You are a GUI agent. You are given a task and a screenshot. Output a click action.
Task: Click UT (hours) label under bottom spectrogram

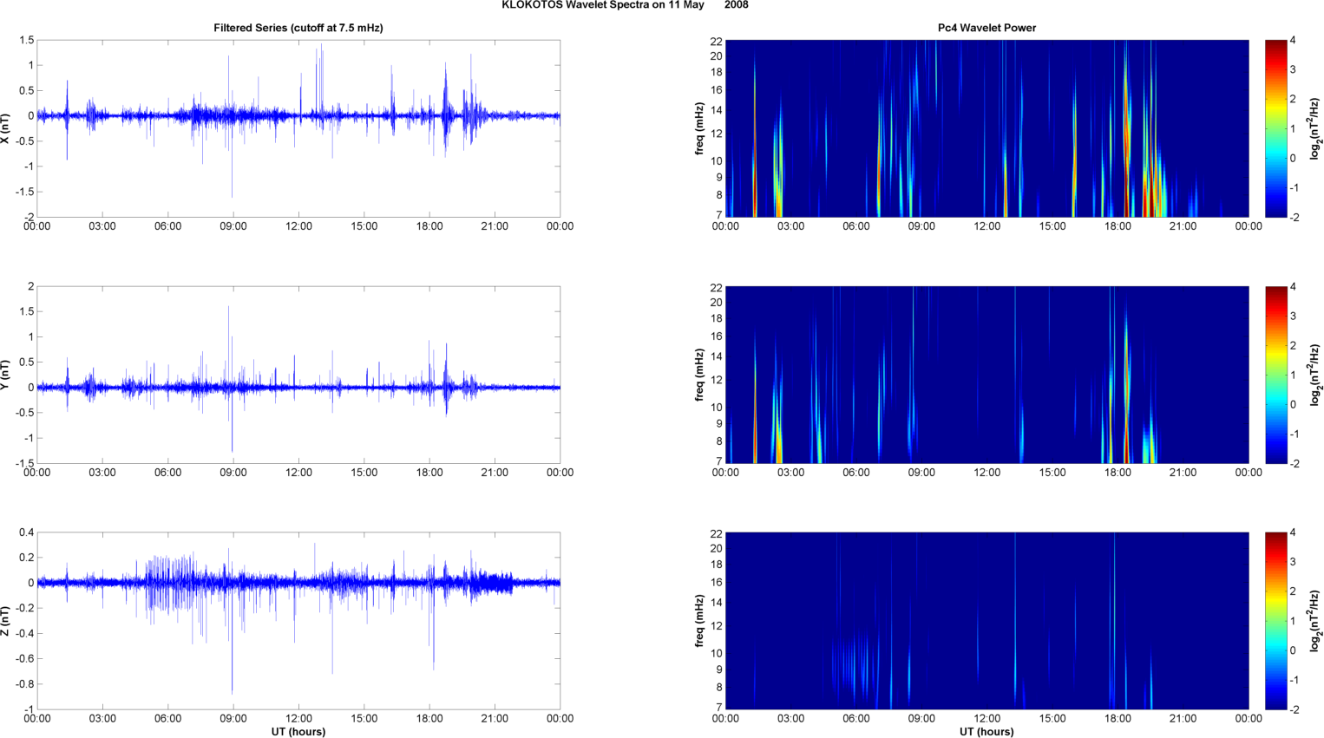pyautogui.click(x=986, y=732)
